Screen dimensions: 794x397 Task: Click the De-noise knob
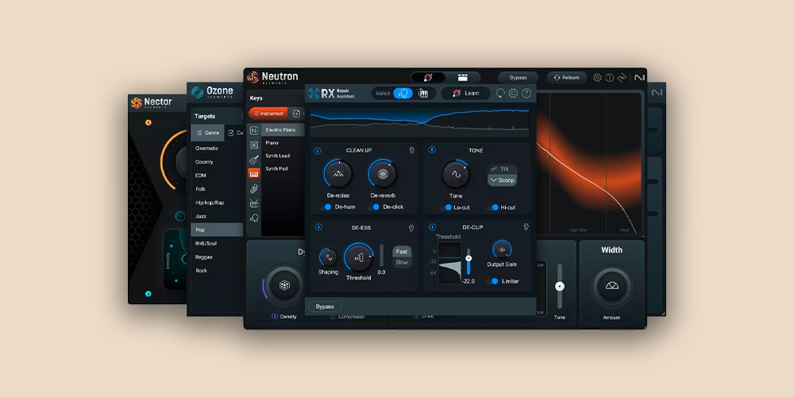click(337, 174)
